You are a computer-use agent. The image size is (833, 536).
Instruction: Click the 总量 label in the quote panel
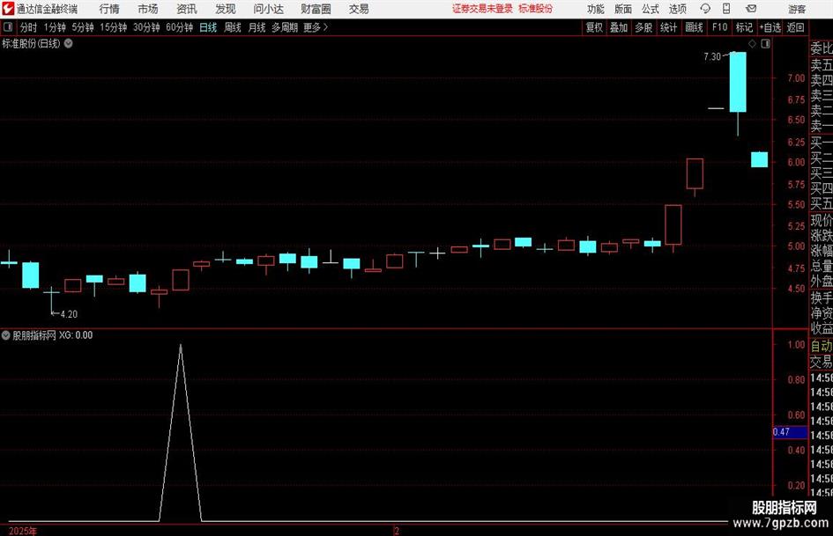click(x=822, y=266)
